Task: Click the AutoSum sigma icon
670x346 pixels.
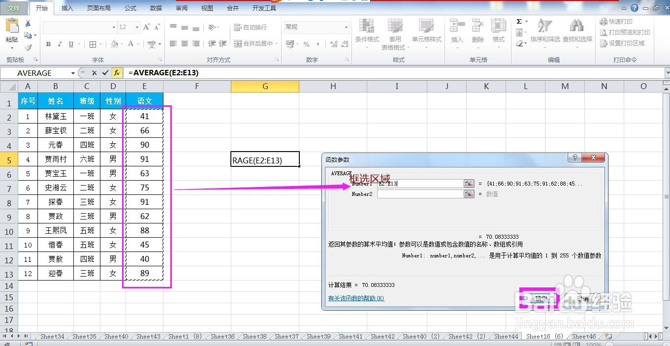Action: tap(519, 22)
